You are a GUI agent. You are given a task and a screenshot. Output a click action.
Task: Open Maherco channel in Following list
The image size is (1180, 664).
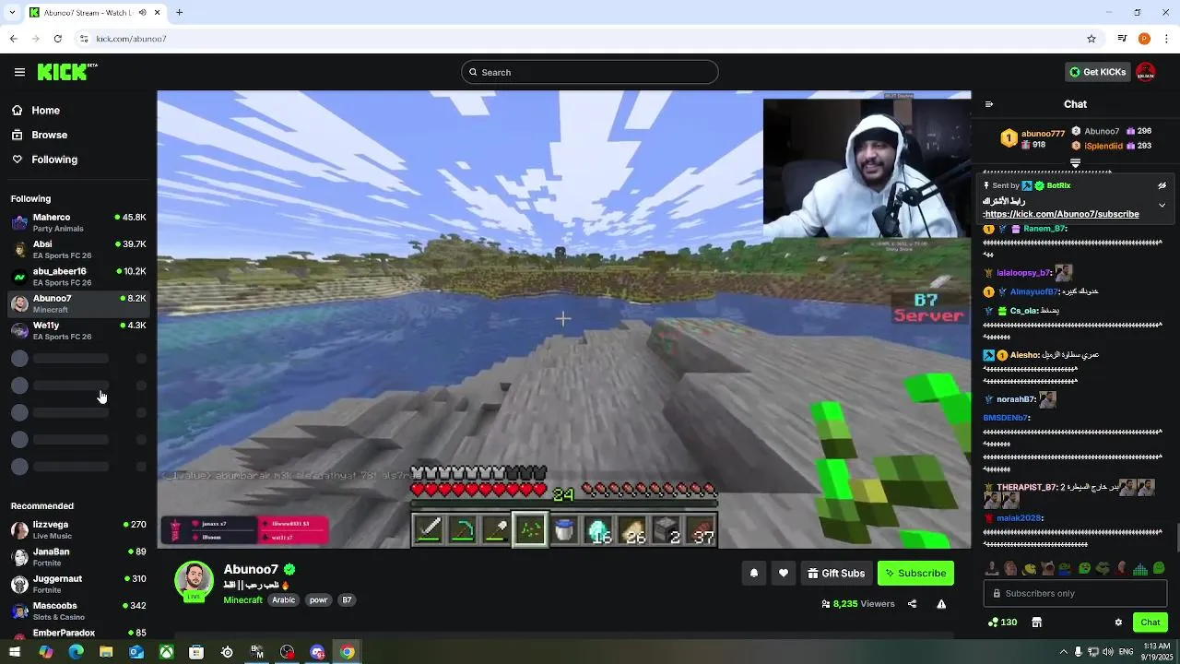[x=77, y=222]
